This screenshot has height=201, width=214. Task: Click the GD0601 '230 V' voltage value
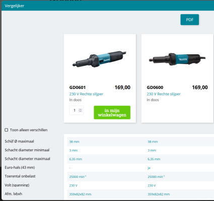click(73, 185)
